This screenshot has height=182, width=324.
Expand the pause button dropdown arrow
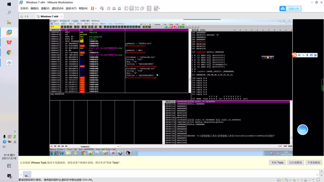[x=96, y=8]
